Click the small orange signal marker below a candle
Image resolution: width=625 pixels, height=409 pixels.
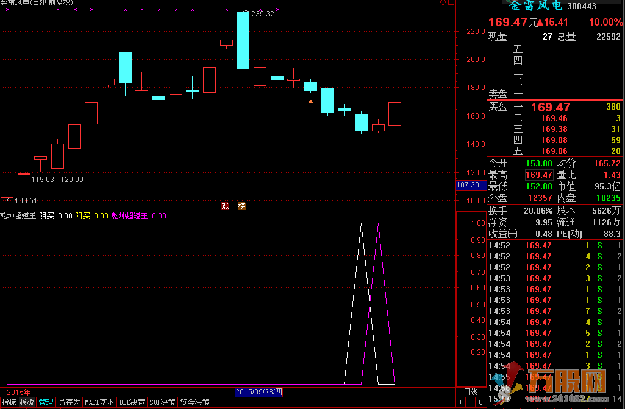click(x=310, y=102)
